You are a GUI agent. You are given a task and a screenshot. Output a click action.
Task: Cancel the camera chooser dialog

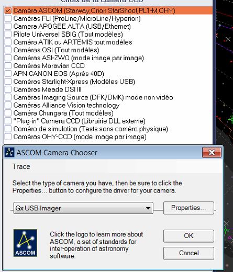pyautogui.click(x=188, y=253)
